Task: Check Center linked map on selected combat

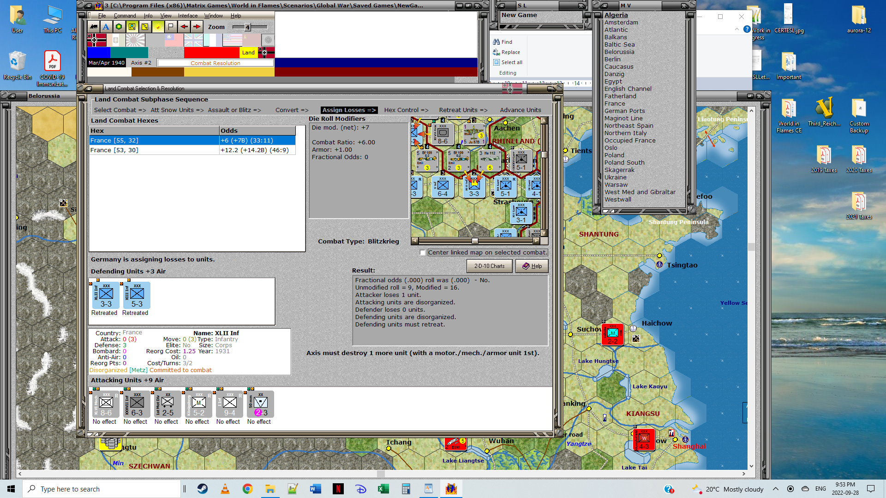Action: coord(423,253)
